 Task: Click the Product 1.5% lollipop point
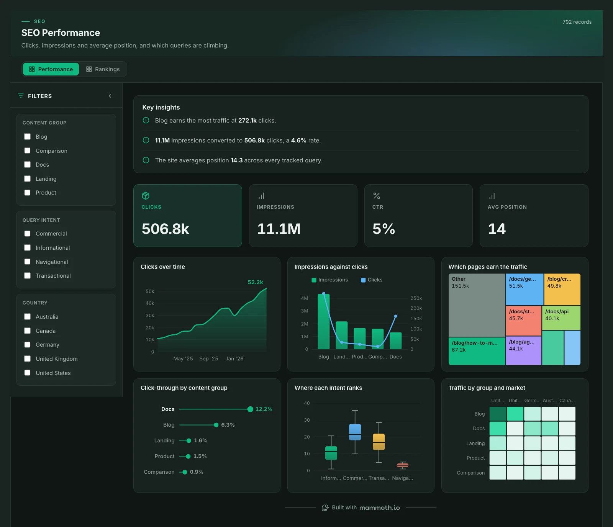pos(188,457)
